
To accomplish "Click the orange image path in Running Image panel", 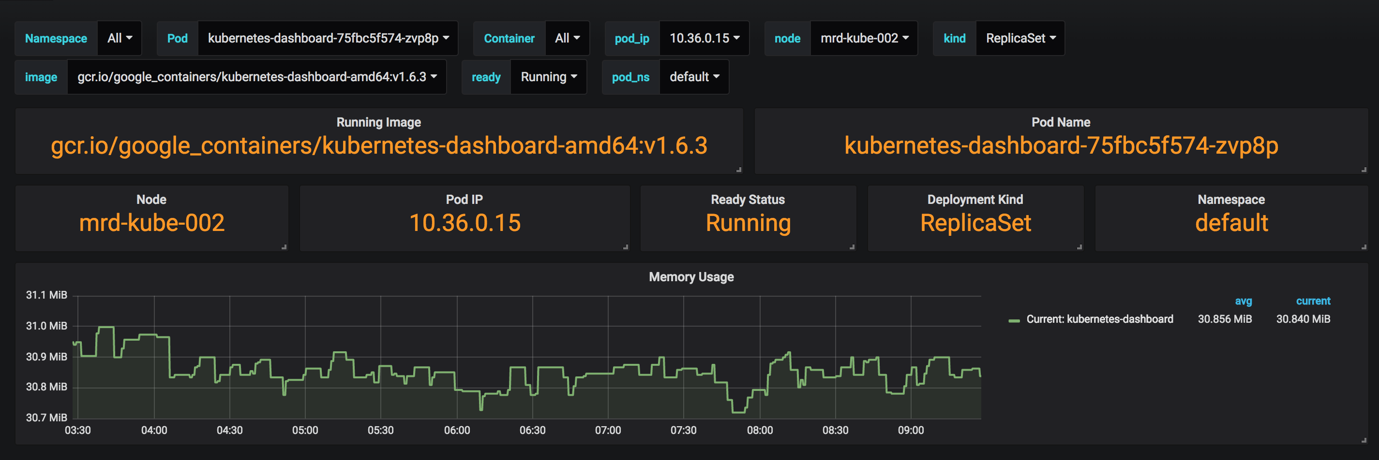I will pyautogui.click(x=379, y=146).
